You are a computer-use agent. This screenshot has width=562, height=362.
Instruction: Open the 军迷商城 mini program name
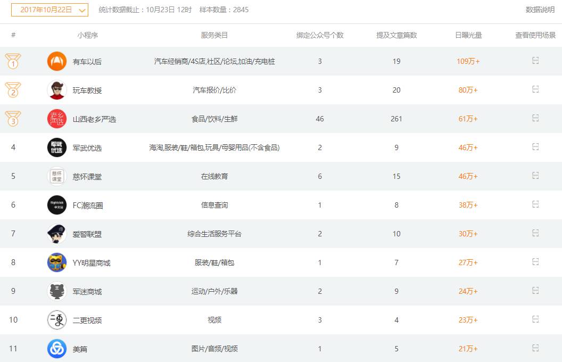click(87, 292)
